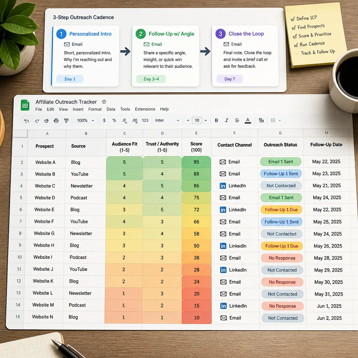
Task: Open Website A's Email 1 Sent status chip
Action: click(x=281, y=162)
